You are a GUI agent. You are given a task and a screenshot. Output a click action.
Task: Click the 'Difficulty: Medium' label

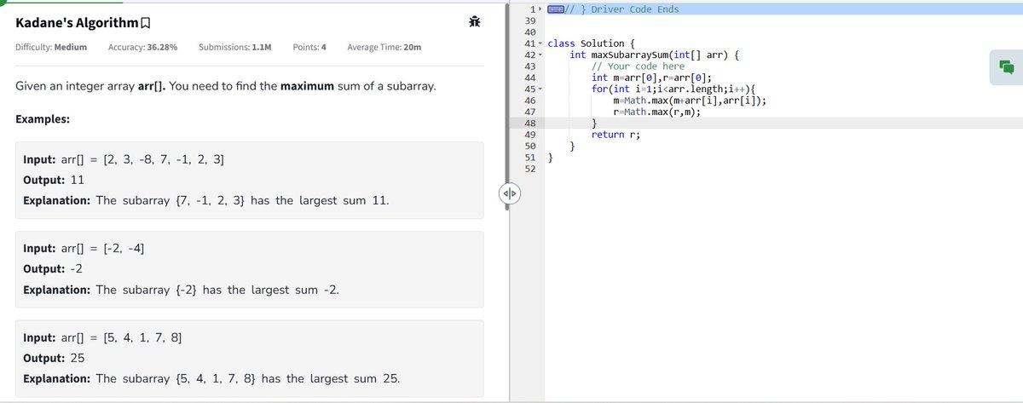51,47
